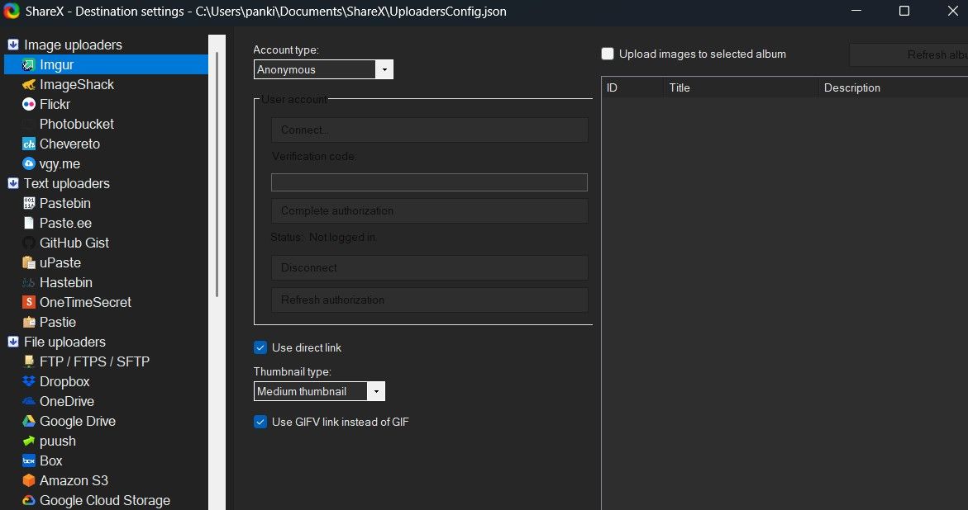Select Photobucket in the uploader list
Viewport: 968px width, 510px height.
point(77,124)
